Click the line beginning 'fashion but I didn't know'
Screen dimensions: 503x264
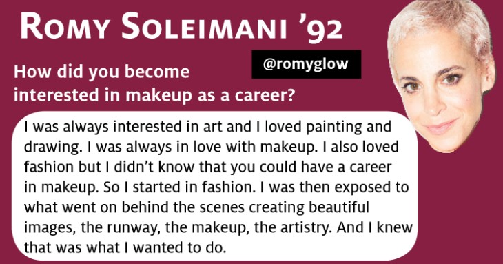point(208,167)
